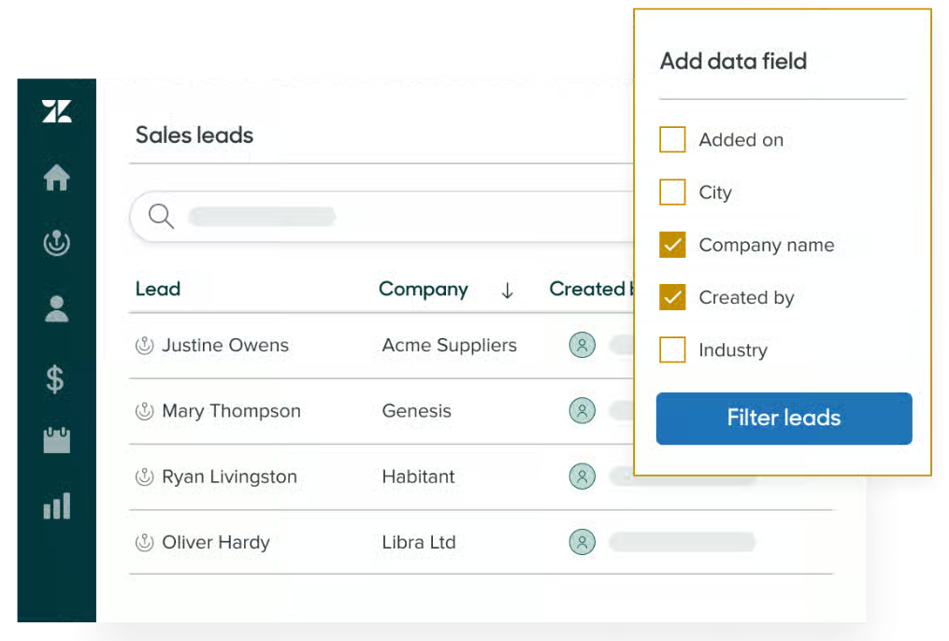Click lead icon beside Justine Owens
The height and width of the screenshot is (641, 949).
click(145, 346)
